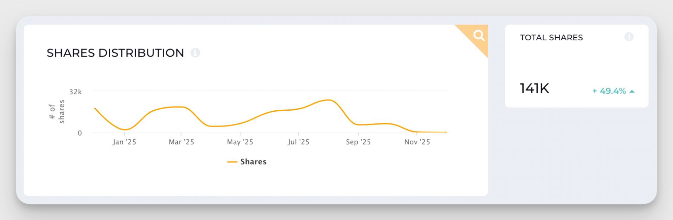The height and width of the screenshot is (220, 673).
Task: Open the Total Shares section
Action: (x=551, y=37)
